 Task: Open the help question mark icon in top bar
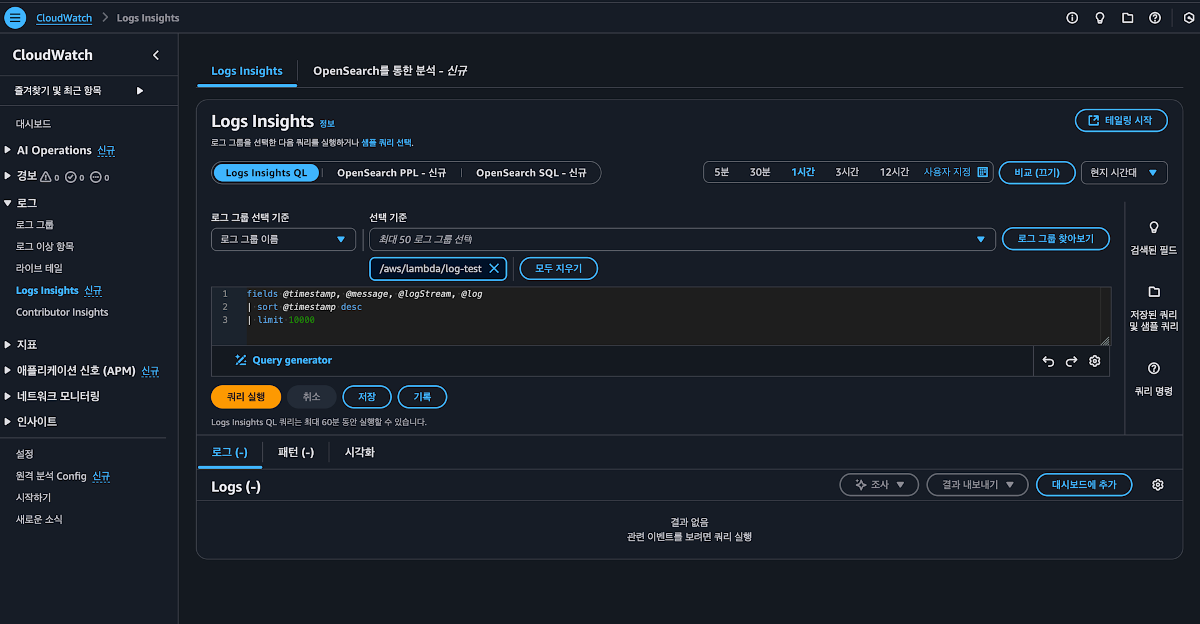coord(1155,18)
